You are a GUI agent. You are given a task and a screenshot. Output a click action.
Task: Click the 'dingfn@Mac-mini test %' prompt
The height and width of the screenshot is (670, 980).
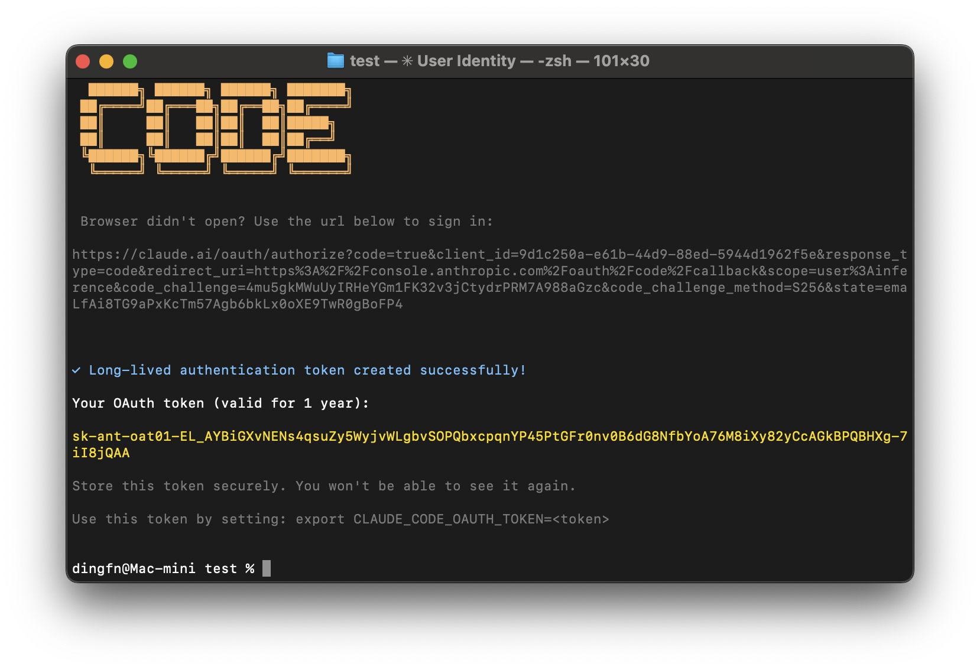point(163,569)
